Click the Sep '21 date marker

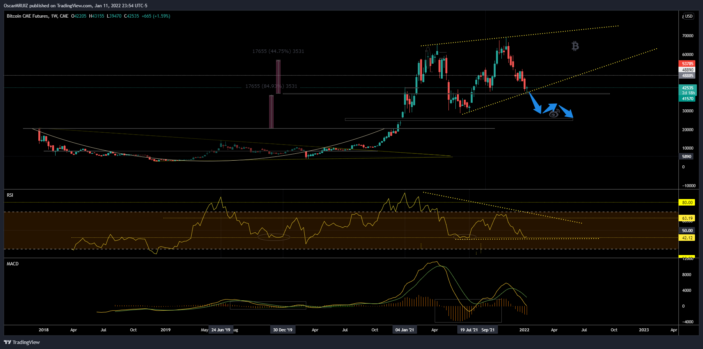pyautogui.click(x=488, y=330)
